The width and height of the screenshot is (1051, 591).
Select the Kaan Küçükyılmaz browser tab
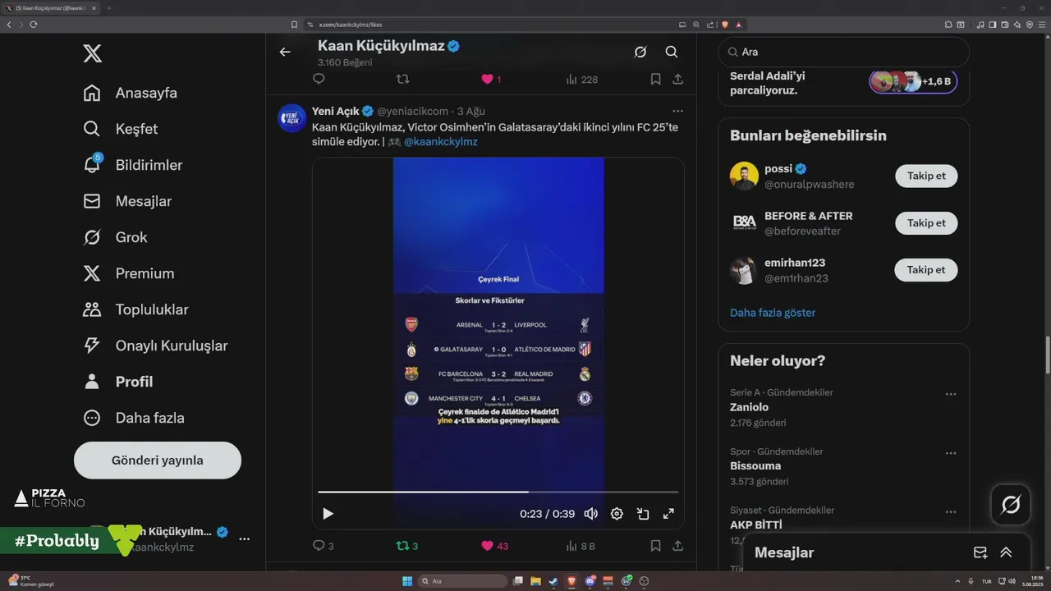click(51, 7)
